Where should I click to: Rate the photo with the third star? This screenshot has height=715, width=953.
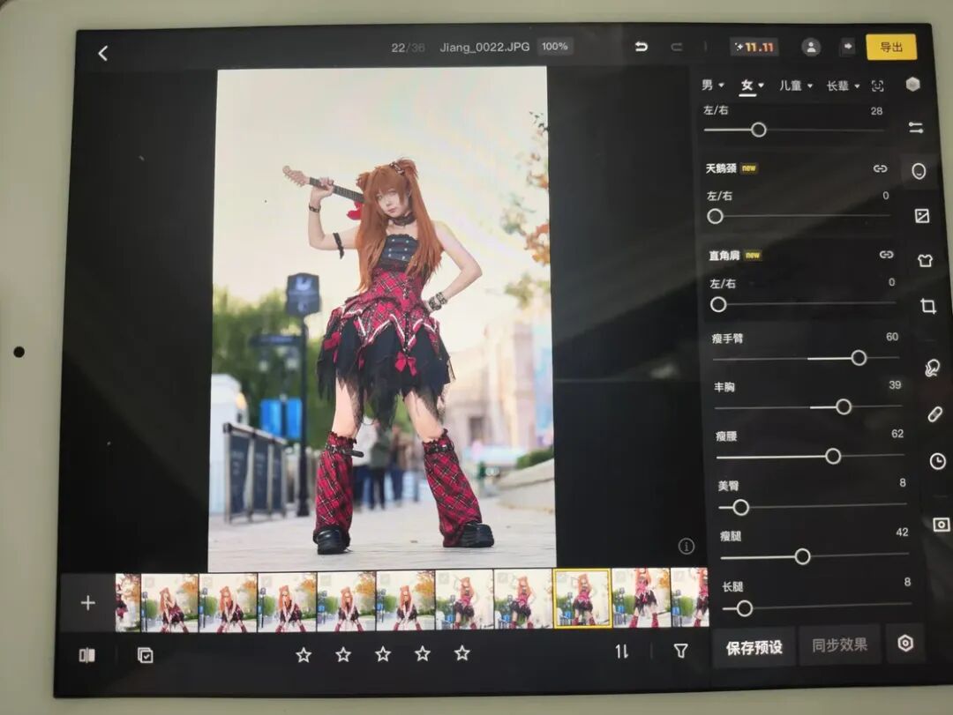tap(383, 653)
